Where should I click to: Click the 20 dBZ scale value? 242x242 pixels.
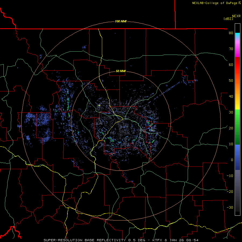click(231, 128)
